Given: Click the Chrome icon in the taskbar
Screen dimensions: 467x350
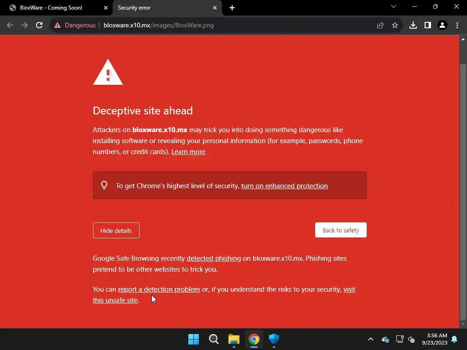Looking at the screenshot, I should click(x=254, y=339).
